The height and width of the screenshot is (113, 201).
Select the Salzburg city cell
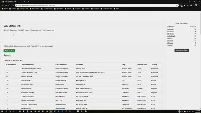click(x=125, y=84)
